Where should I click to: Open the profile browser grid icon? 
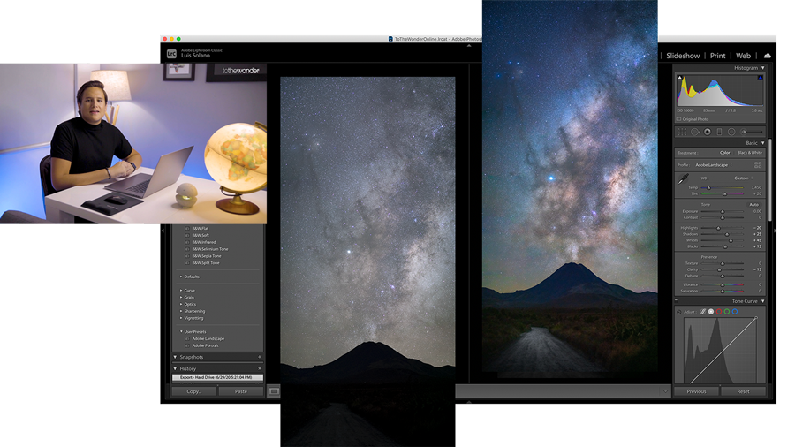pyautogui.click(x=758, y=165)
